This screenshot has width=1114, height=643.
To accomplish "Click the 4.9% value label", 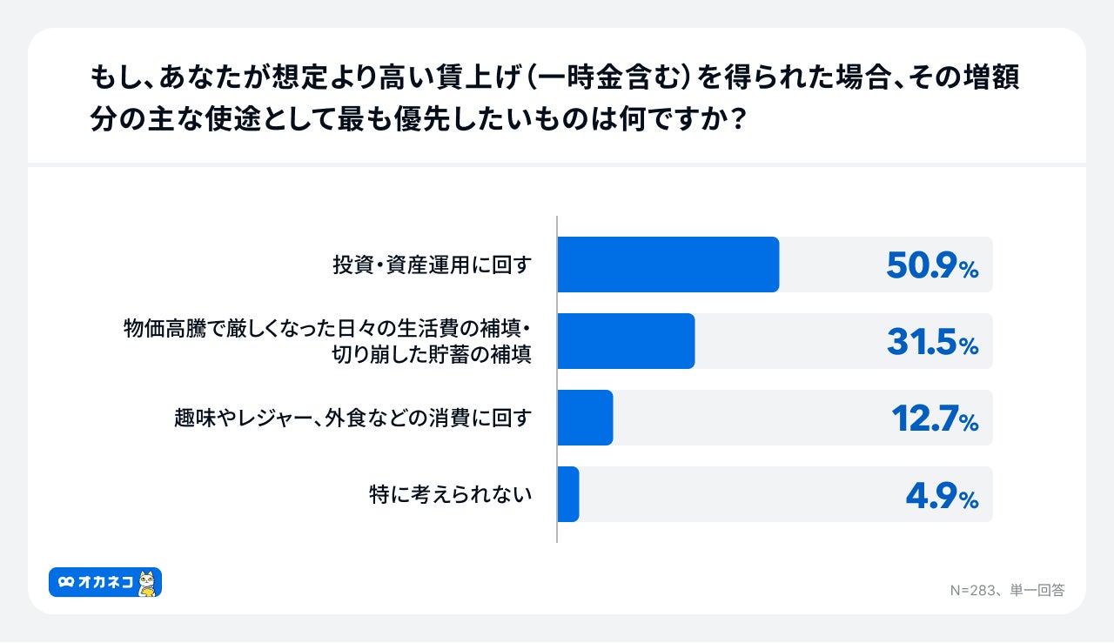I will click(942, 496).
